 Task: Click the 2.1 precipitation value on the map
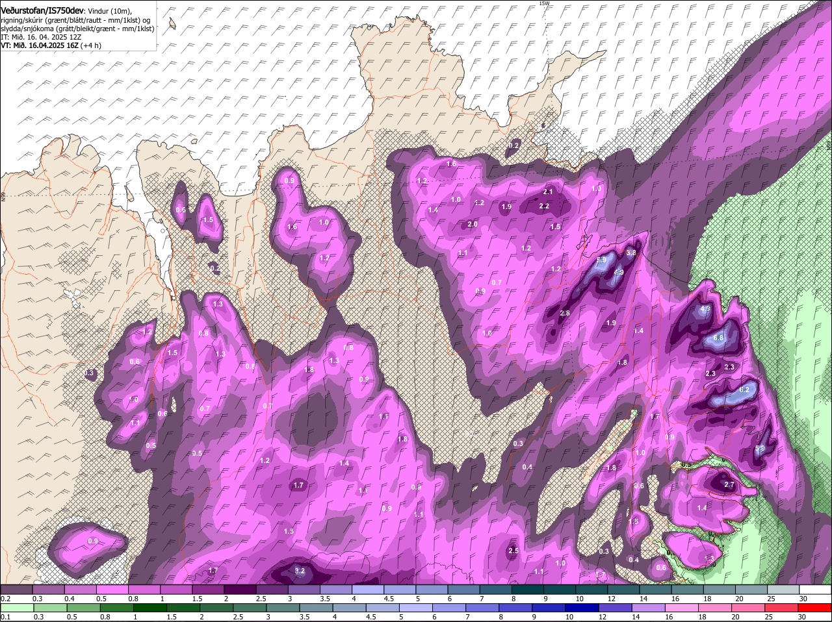[547, 192]
